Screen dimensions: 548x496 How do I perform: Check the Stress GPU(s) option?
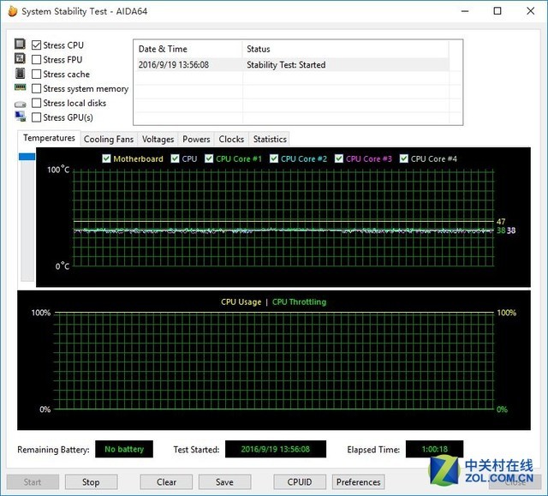click(36, 117)
